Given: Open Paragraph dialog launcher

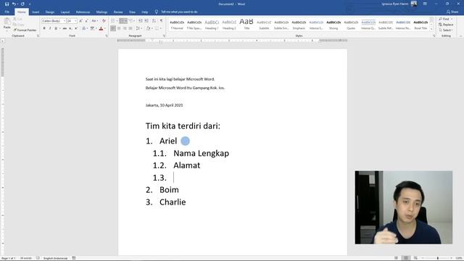Looking at the screenshot, I should [x=165, y=36].
